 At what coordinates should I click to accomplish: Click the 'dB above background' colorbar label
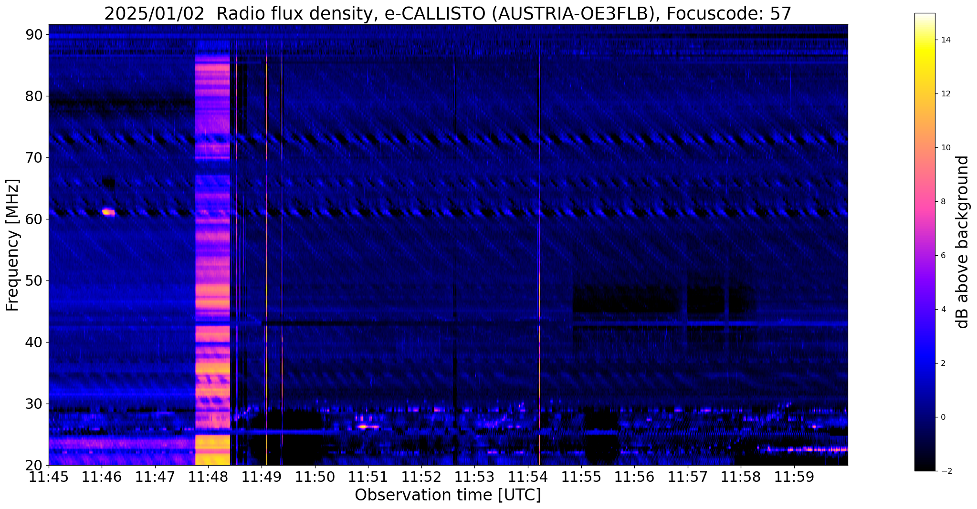point(963,242)
